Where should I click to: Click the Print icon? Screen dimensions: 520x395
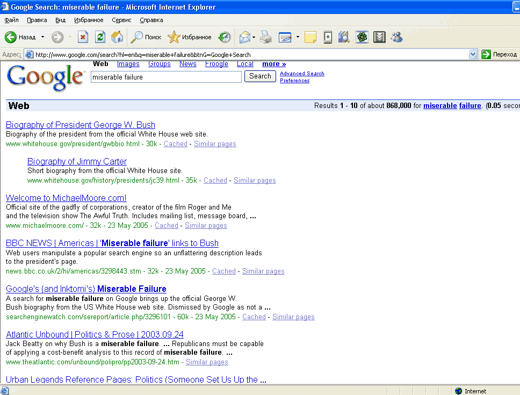[x=266, y=37]
